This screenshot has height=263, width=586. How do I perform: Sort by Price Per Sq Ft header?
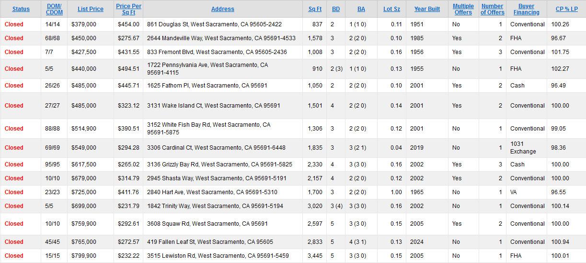pos(128,9)
